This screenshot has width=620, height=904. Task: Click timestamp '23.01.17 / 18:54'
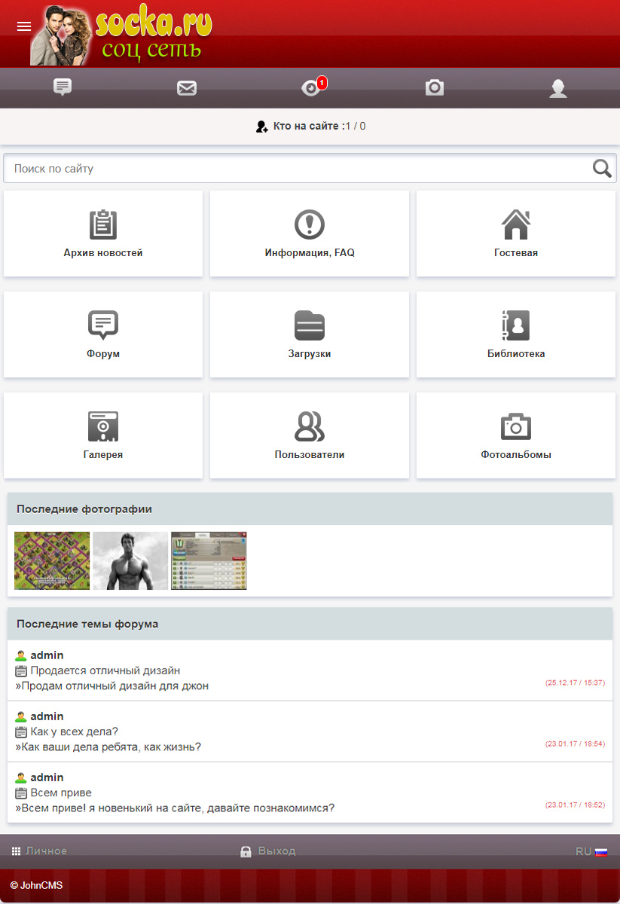(575, 744)
